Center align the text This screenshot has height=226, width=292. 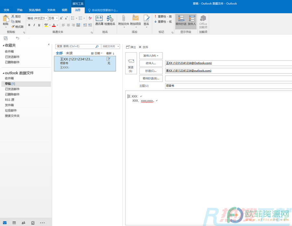pyautogui.click(x=68, y=25)
